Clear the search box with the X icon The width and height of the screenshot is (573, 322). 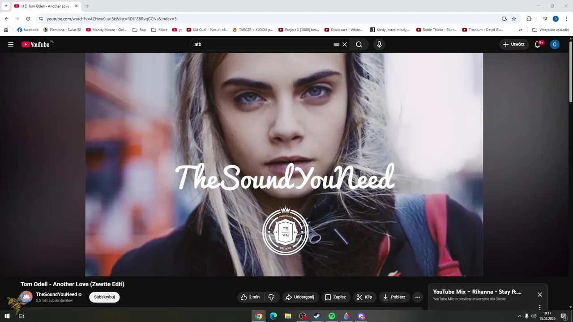(x=345, y=44)
